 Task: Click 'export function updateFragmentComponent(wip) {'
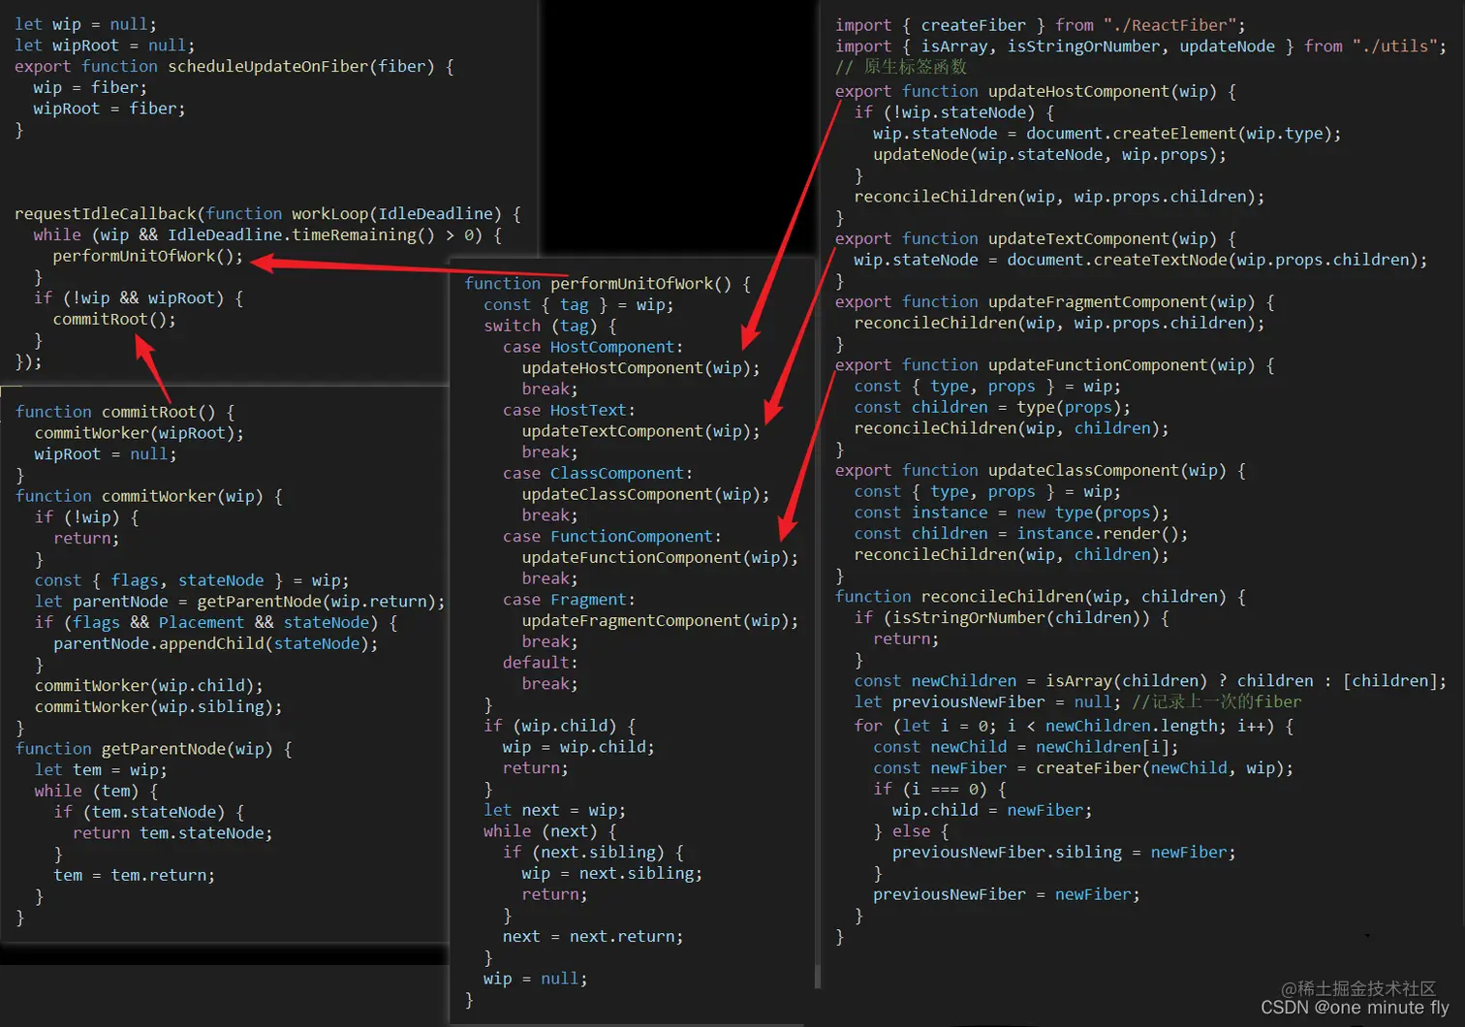[1055, 302]
